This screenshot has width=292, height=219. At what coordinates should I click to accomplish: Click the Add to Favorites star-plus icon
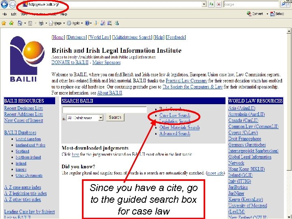11,23
